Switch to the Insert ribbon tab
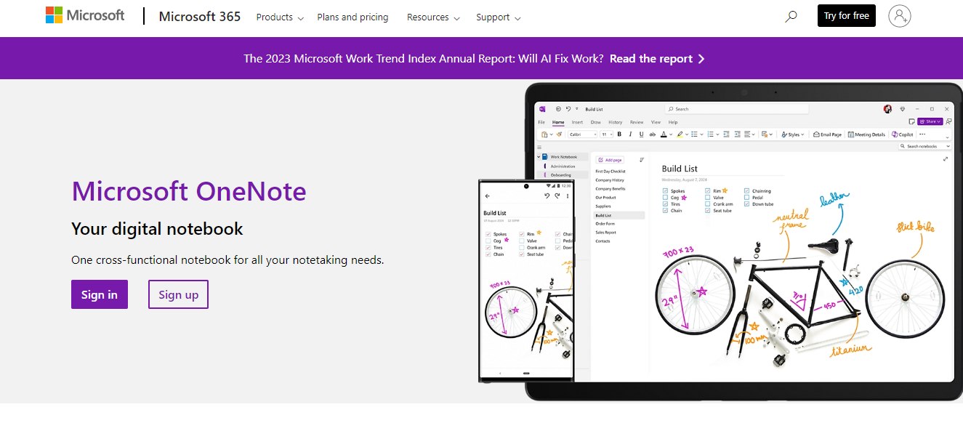The height and width of the screenshot is (431, 963). point(577,122)
